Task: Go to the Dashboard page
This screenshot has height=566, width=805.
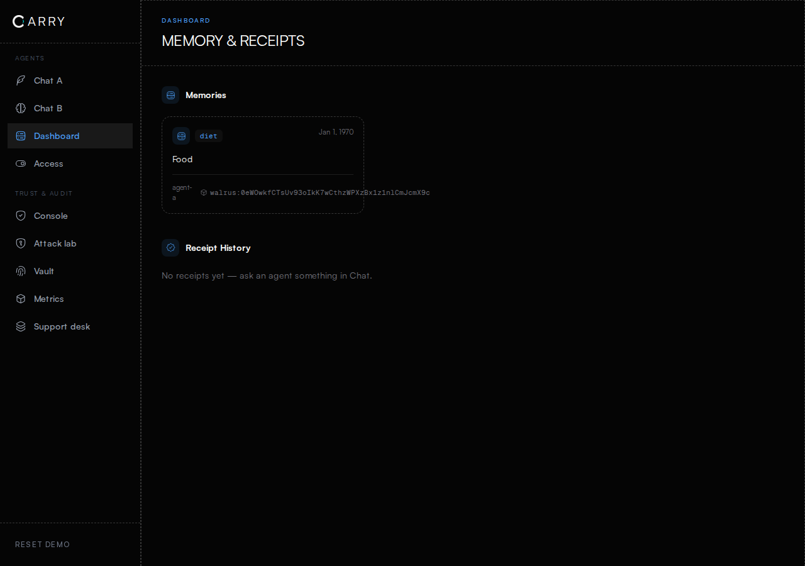Action: pos(70,136)
